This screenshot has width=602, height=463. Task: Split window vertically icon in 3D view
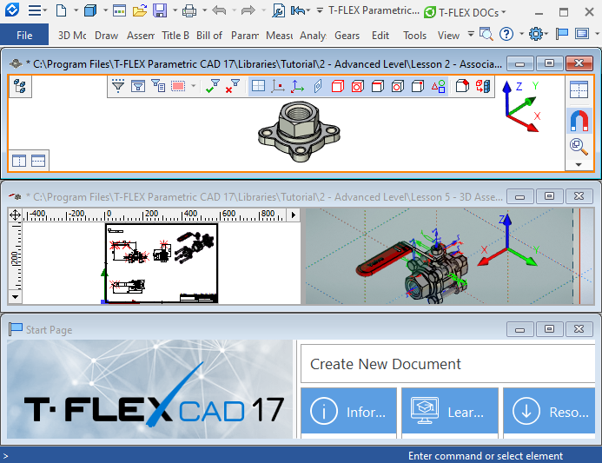(19, 161)
